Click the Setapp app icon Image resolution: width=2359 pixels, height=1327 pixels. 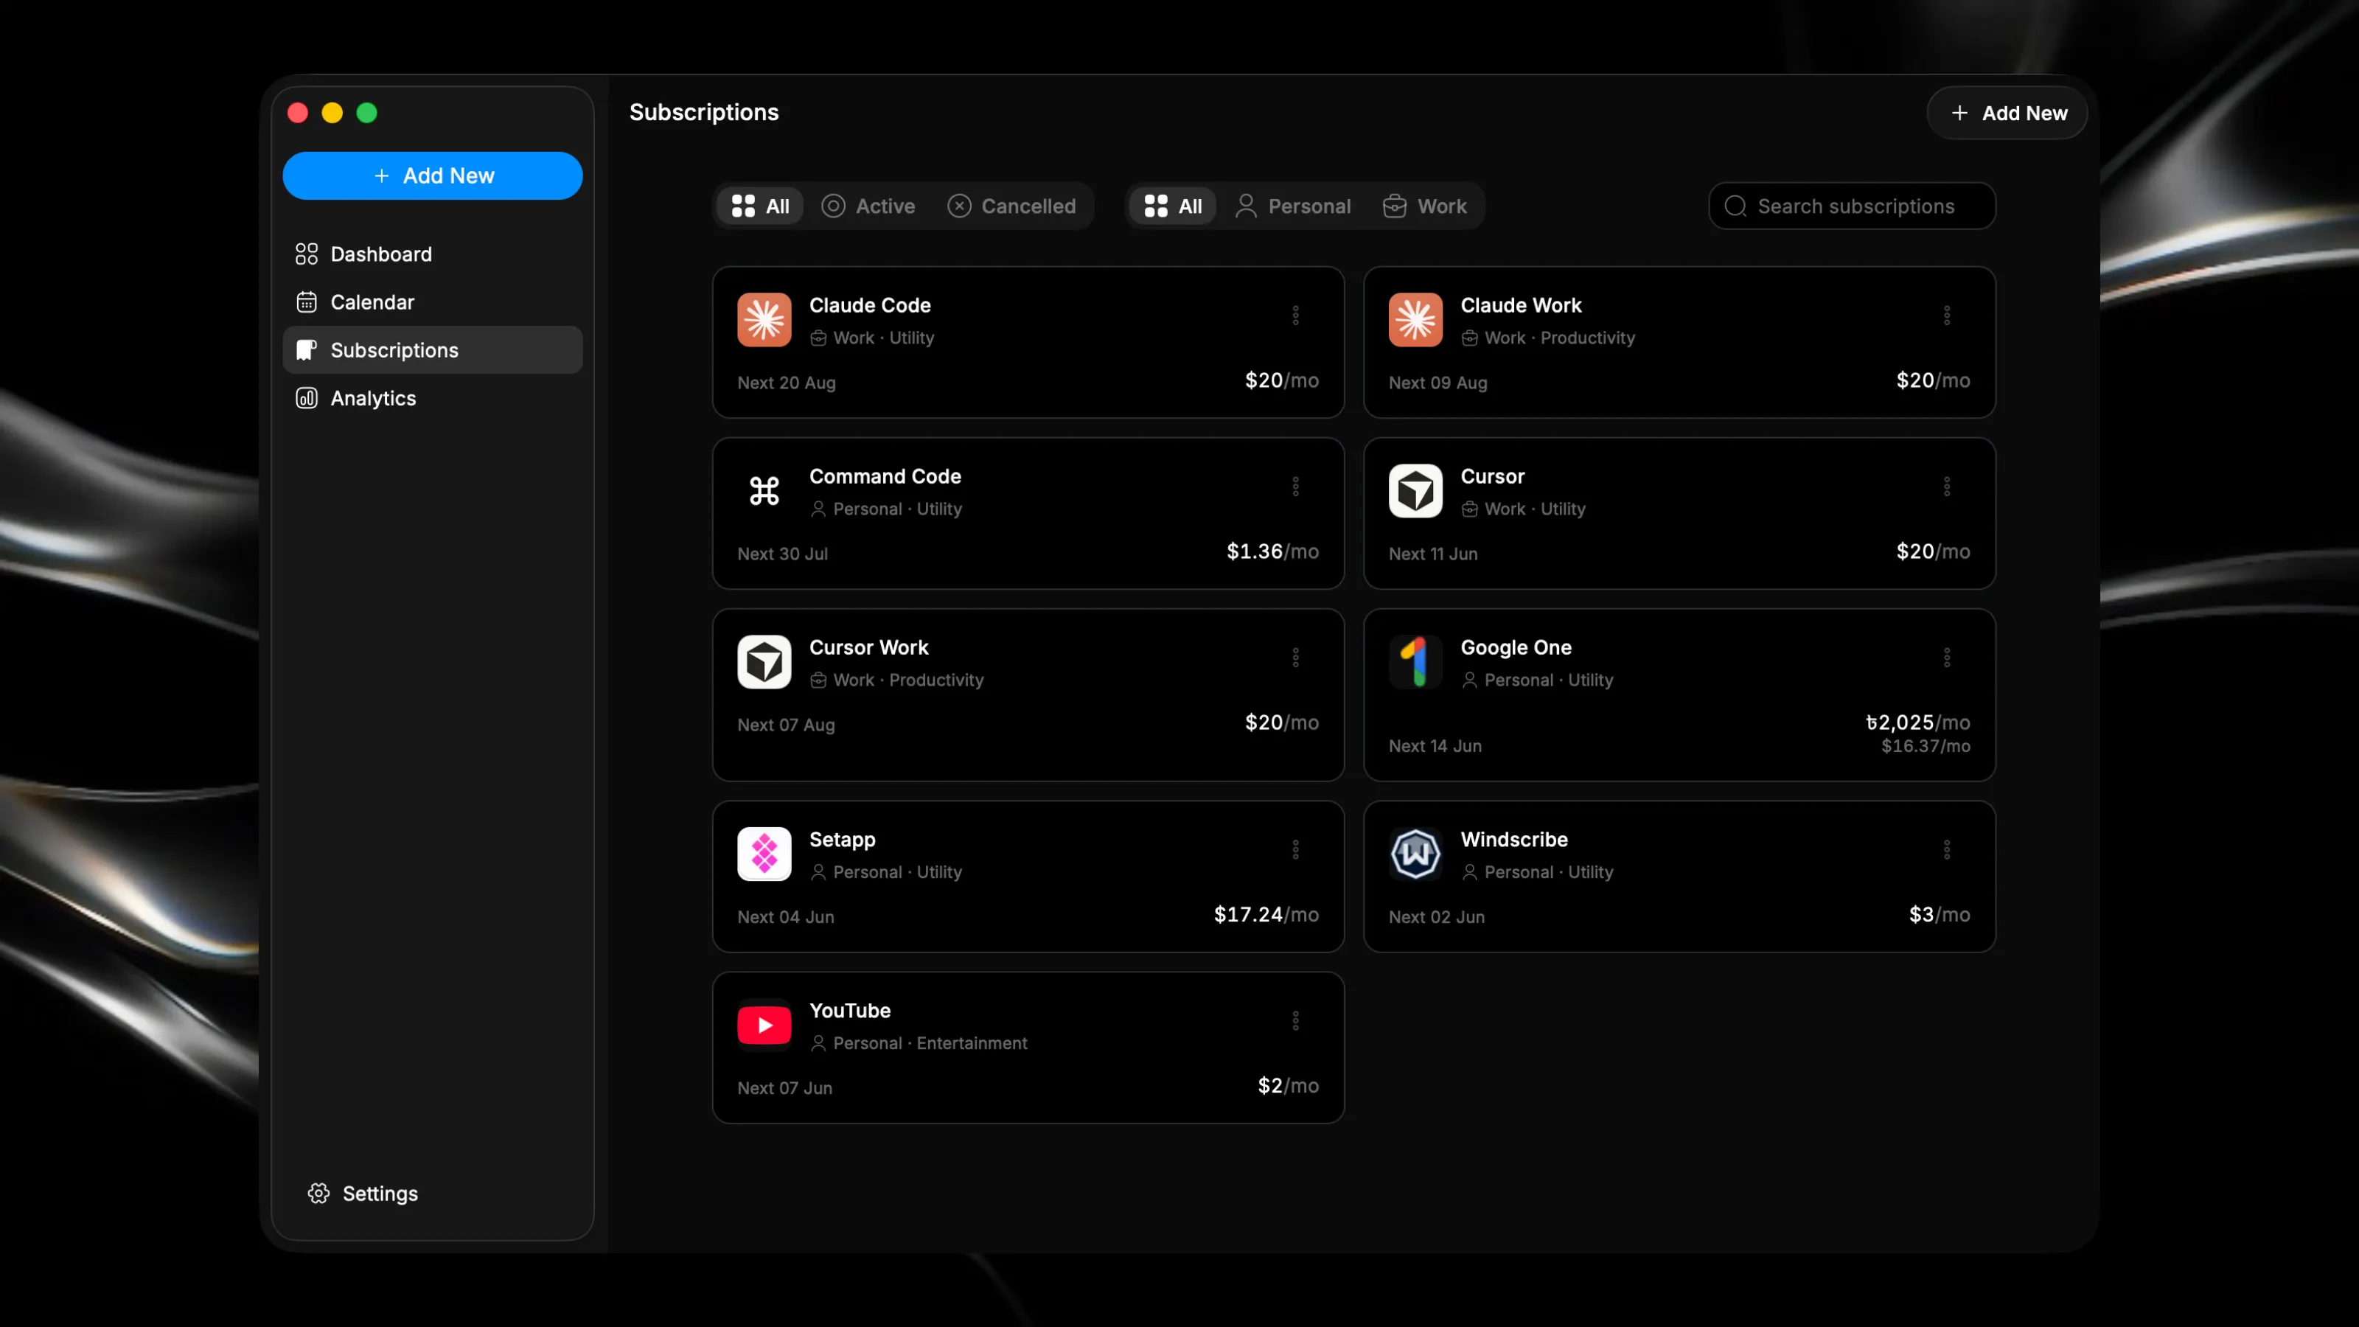point(764,854)
